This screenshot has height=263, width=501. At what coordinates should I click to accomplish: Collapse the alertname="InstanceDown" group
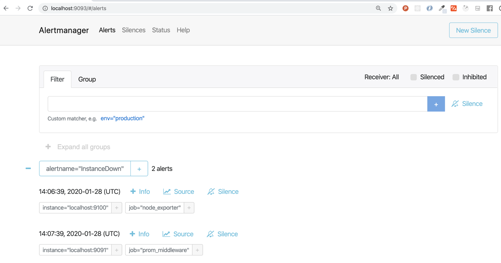28,168
